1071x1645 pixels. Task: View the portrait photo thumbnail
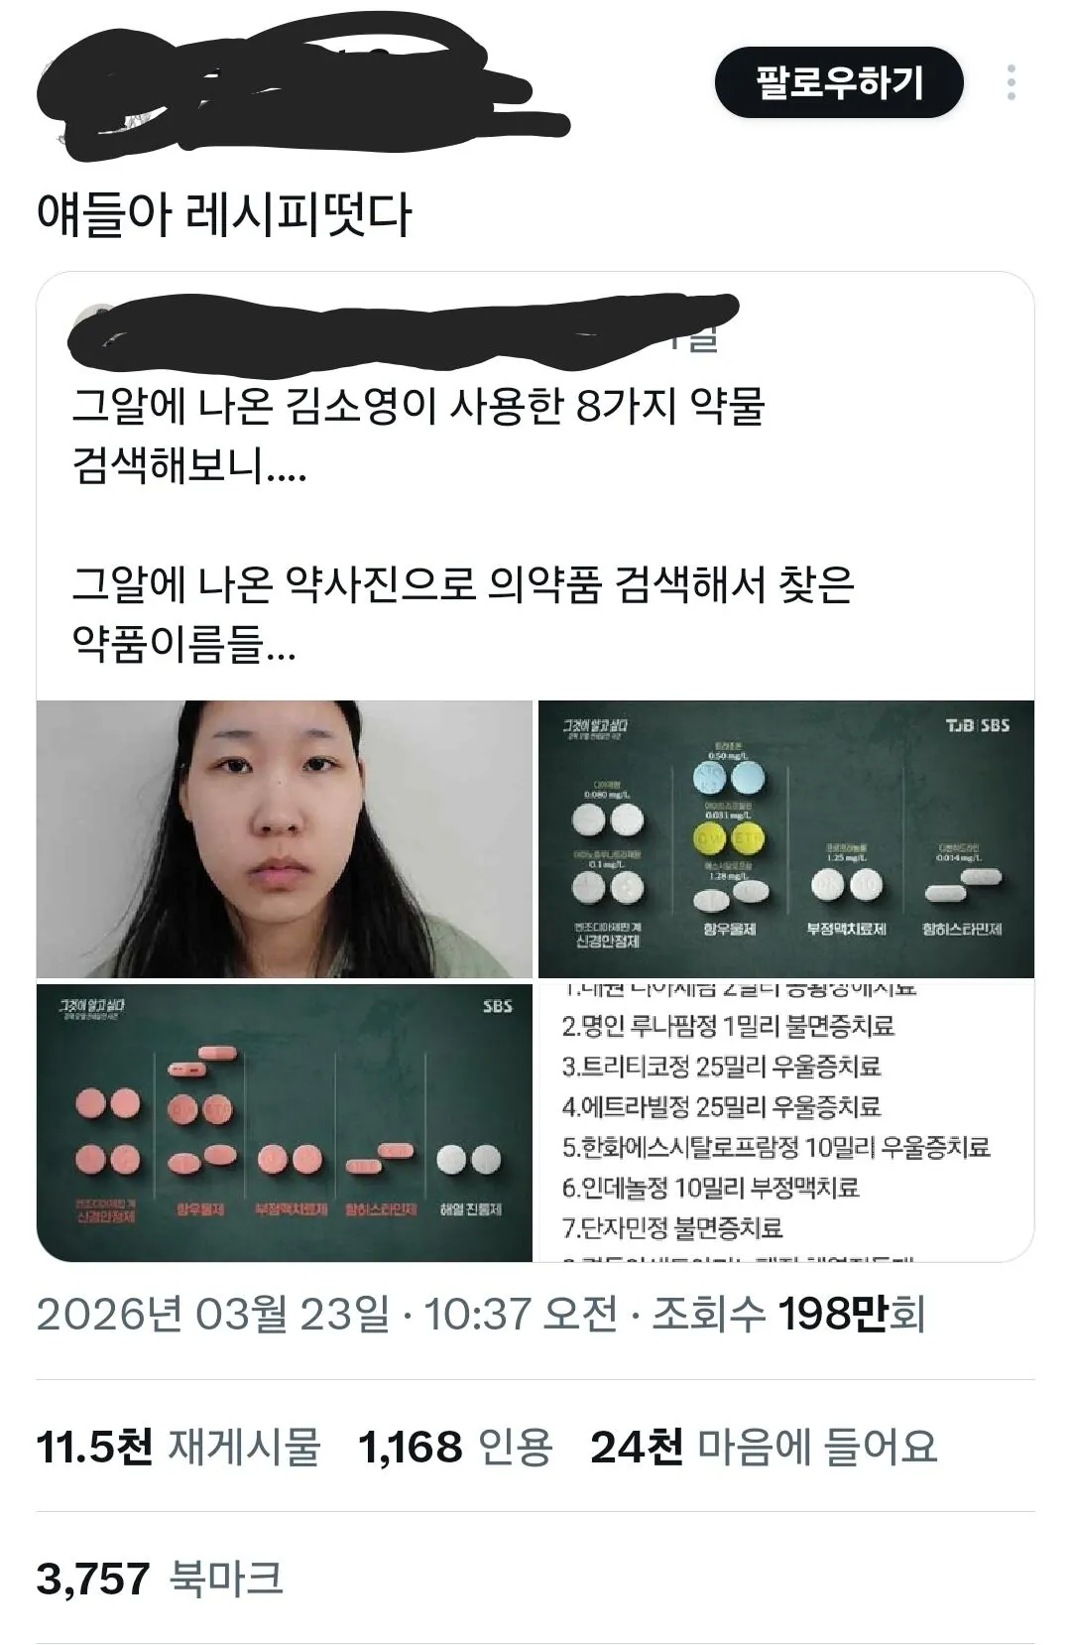pyautogui.click(x=285, y=839)
